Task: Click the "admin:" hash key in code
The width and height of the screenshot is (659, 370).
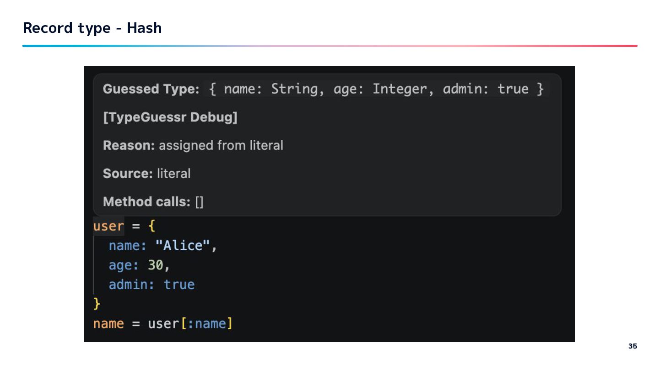Action: tap(131, 285)
